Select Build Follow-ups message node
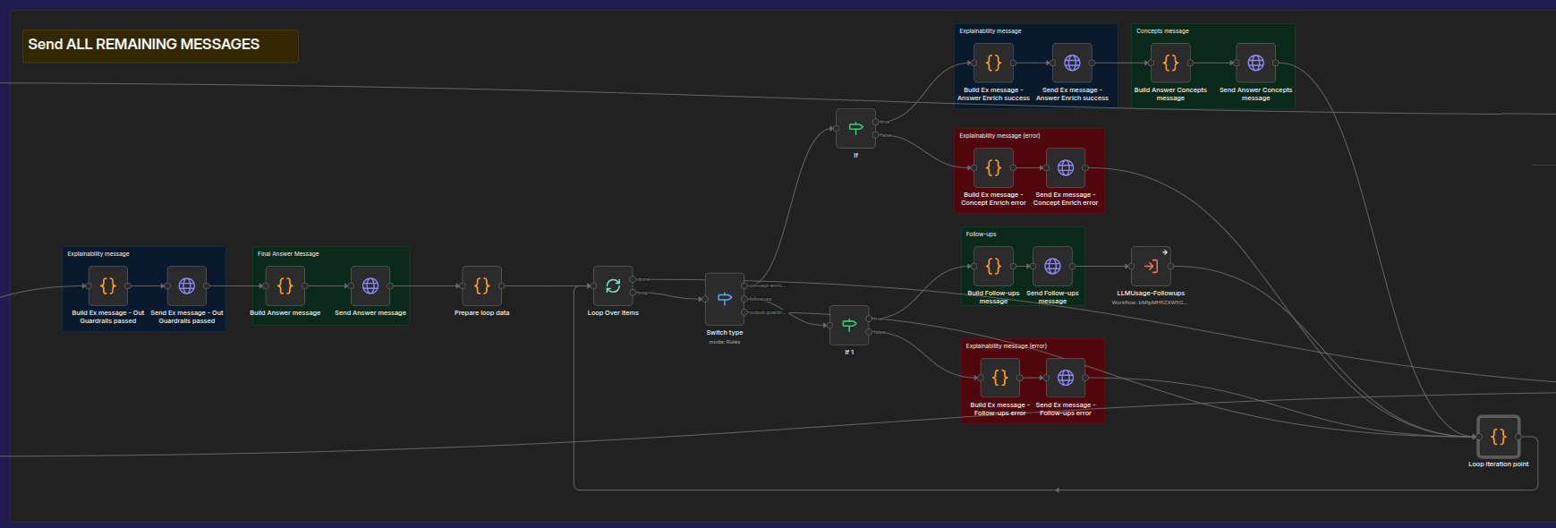 (x=993, y=266)
